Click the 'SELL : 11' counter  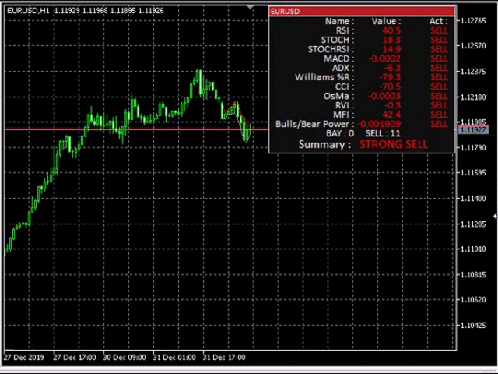(383, 133)
